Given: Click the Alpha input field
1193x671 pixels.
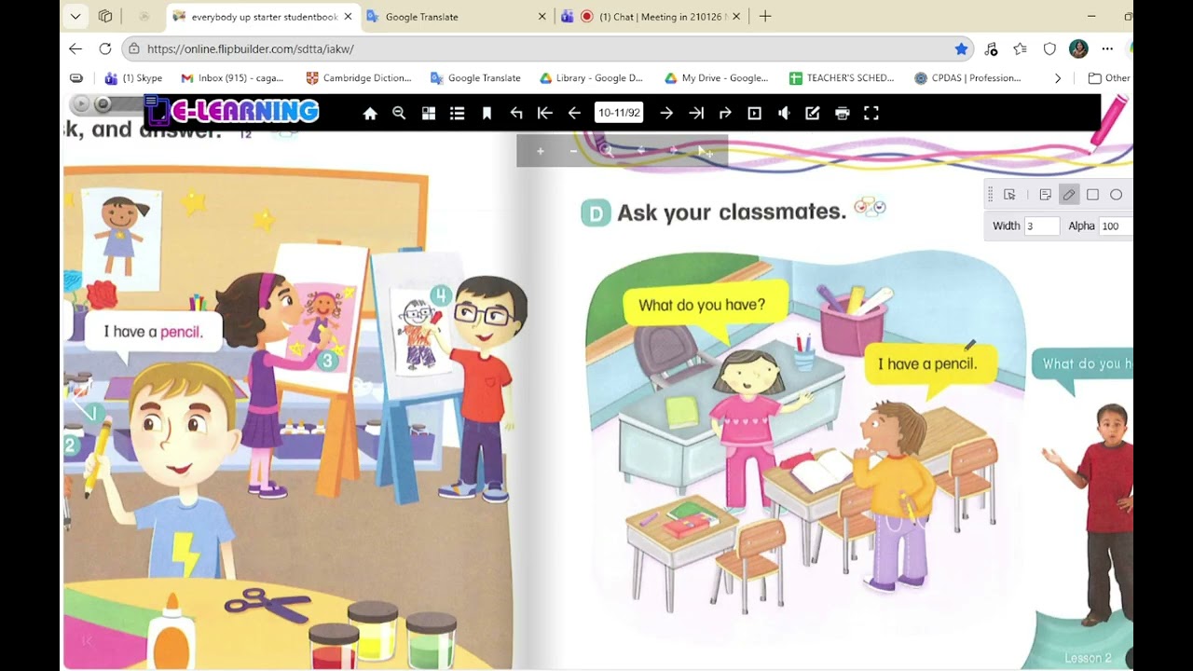Looking at the screenshot, I should [x=1116, y=226].
